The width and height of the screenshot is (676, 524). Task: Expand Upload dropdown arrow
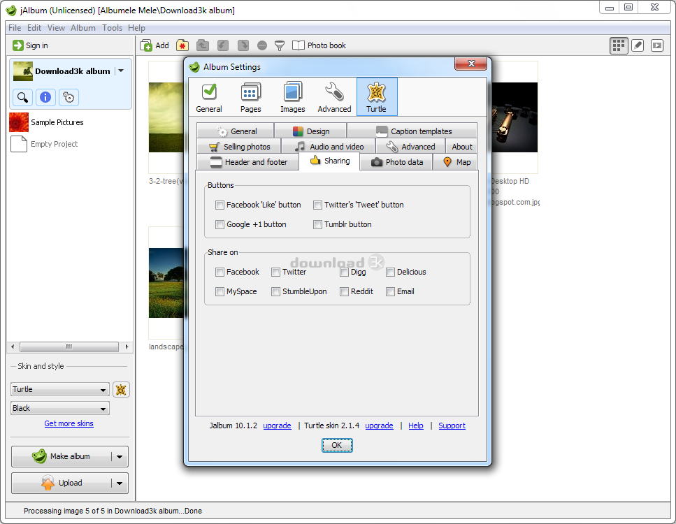[x=120, y=483]
